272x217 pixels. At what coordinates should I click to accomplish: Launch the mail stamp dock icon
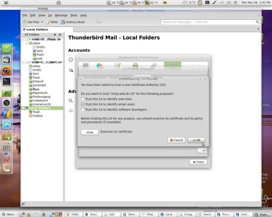pyautogui.click(x=6, y=60)
